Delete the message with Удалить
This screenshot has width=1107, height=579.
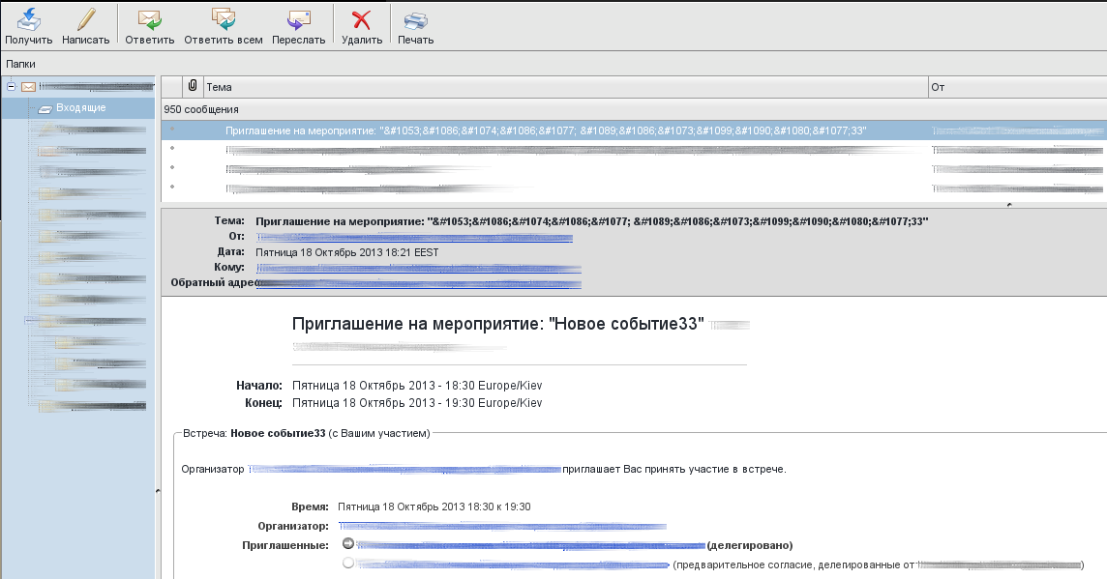tap(361, 19)
